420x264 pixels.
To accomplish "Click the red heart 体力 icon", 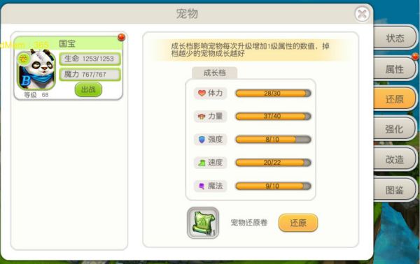I will 202,93.
